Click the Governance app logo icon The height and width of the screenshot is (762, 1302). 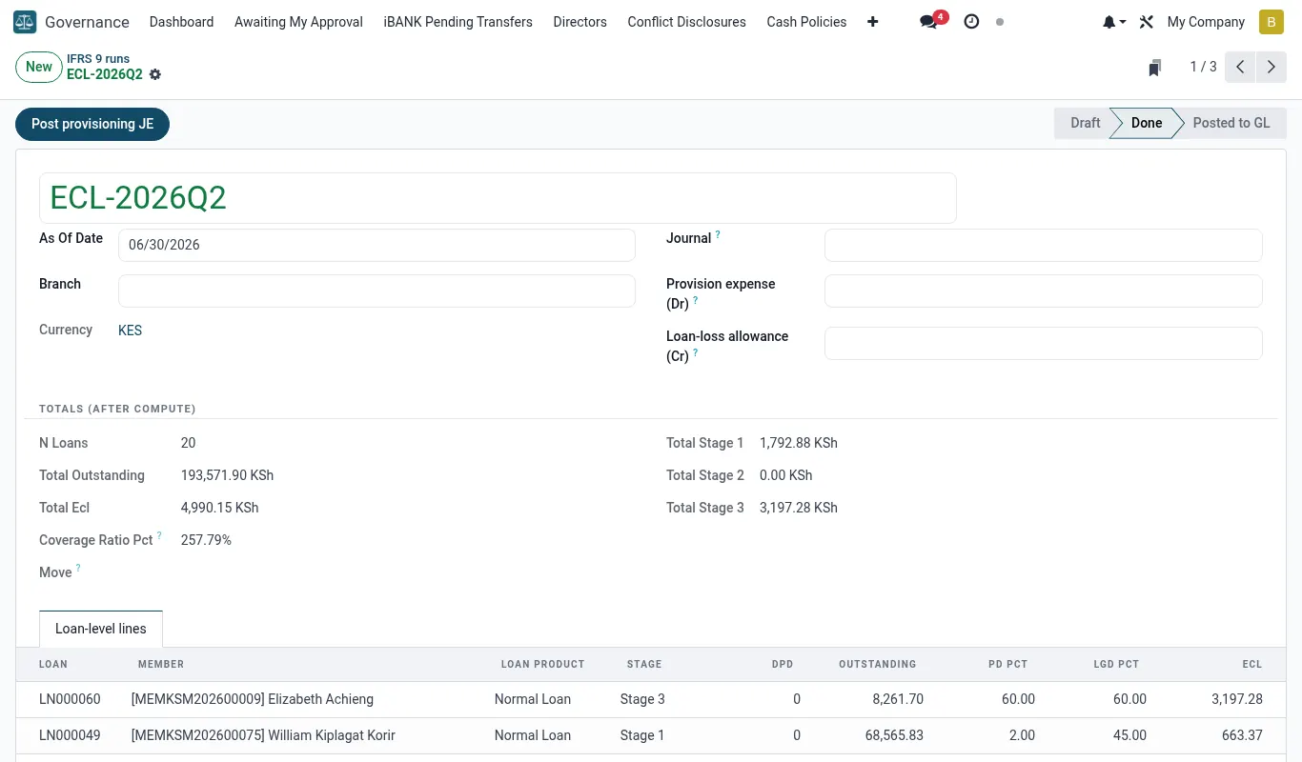[25, 21]
